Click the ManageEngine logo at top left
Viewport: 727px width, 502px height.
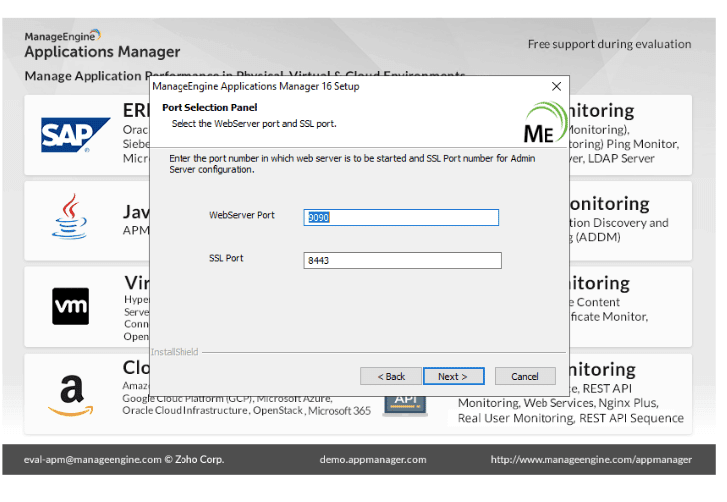[62, 36]
